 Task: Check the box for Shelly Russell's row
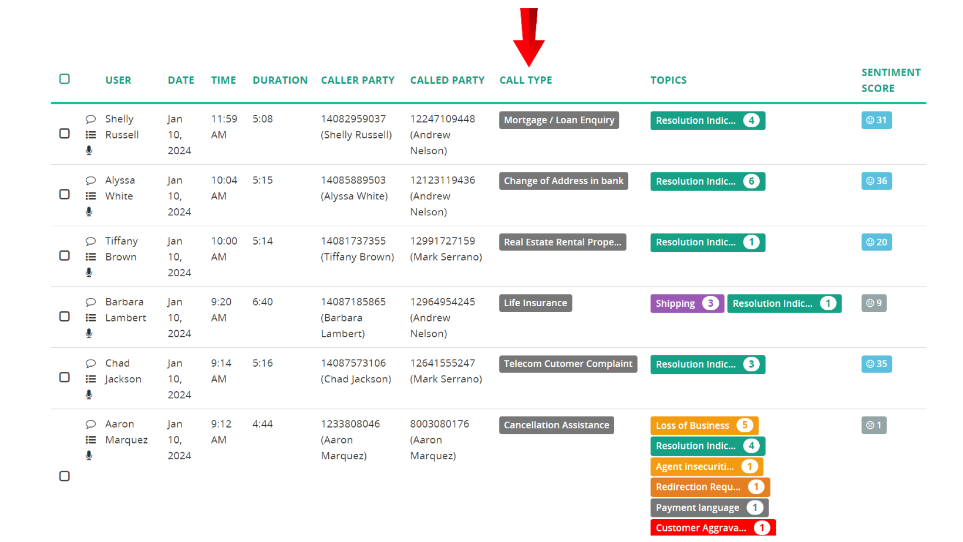65,134
